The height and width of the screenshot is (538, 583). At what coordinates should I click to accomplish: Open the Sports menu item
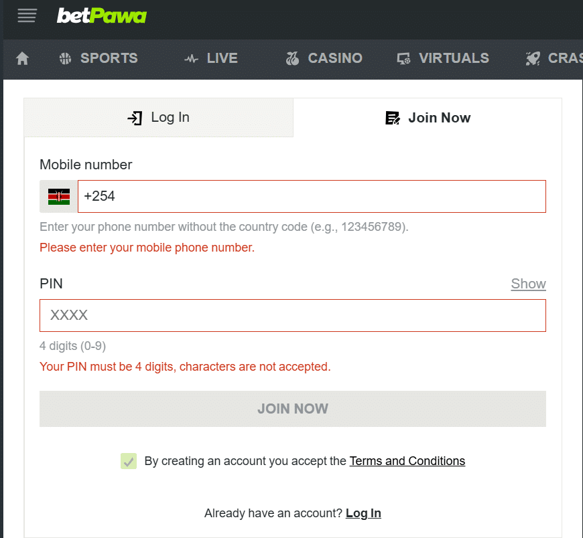coord(109,58)
